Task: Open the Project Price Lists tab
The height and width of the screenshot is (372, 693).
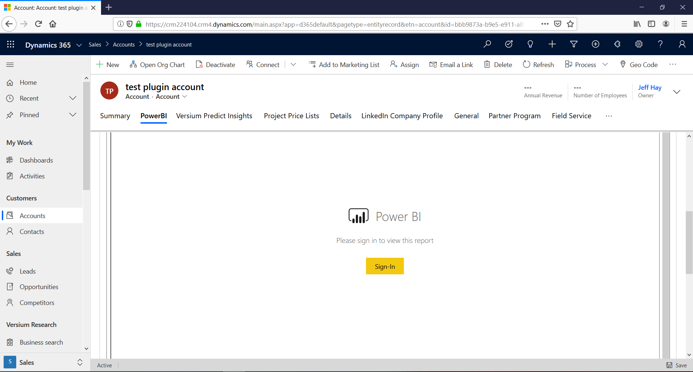Action: click(291, 116)
